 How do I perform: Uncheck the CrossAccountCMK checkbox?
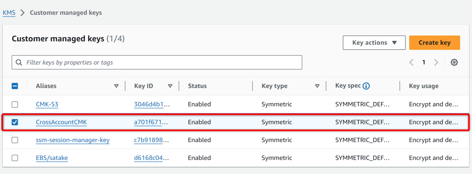15,122
